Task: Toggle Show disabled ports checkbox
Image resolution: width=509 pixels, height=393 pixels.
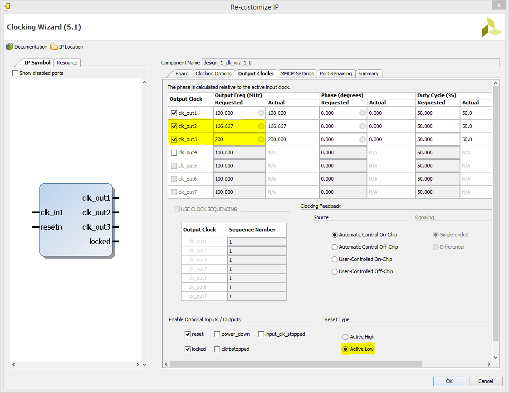Action: [x=15, y=73]
